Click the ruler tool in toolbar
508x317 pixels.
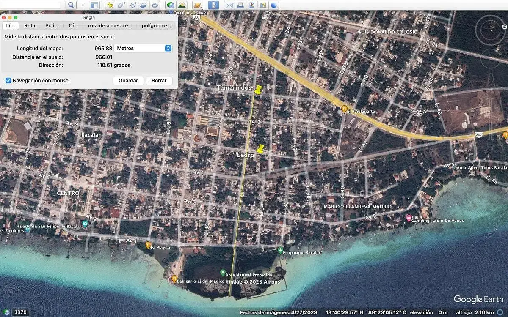pyautogui.click(x=213, y=5)
